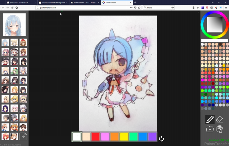This screenshot has width=229, height=146.
Task: Click the red Pinterest extension icon
Action: (207, 8)
